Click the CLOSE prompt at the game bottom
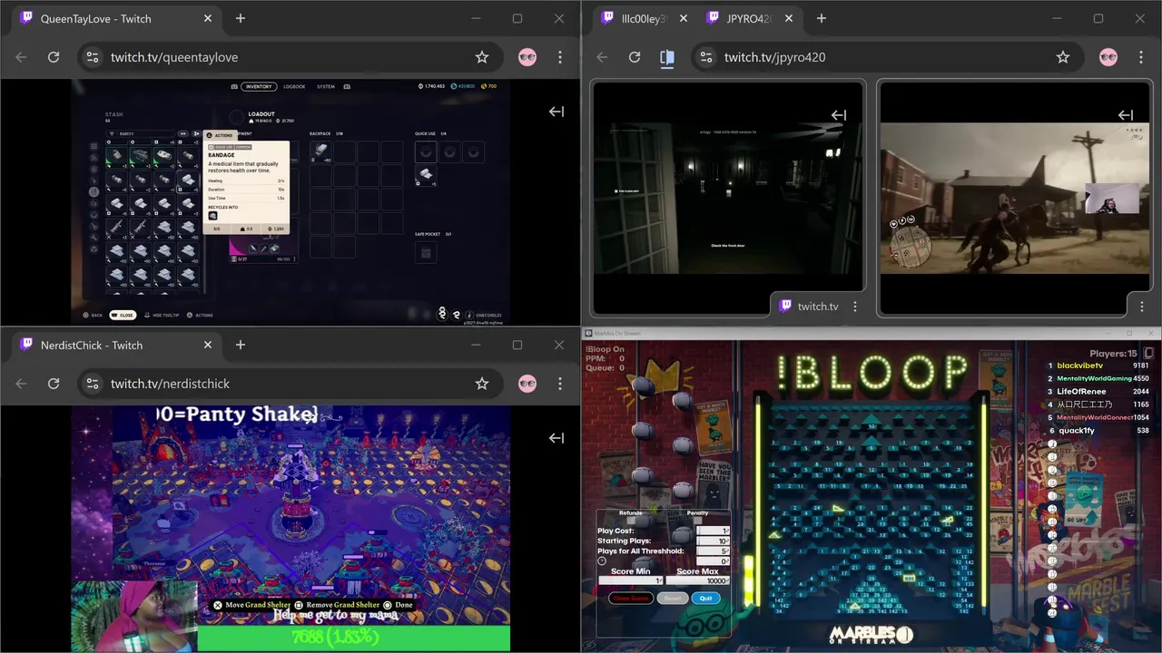This screenshot has width=1162, height=653. [x=123, y=315]
